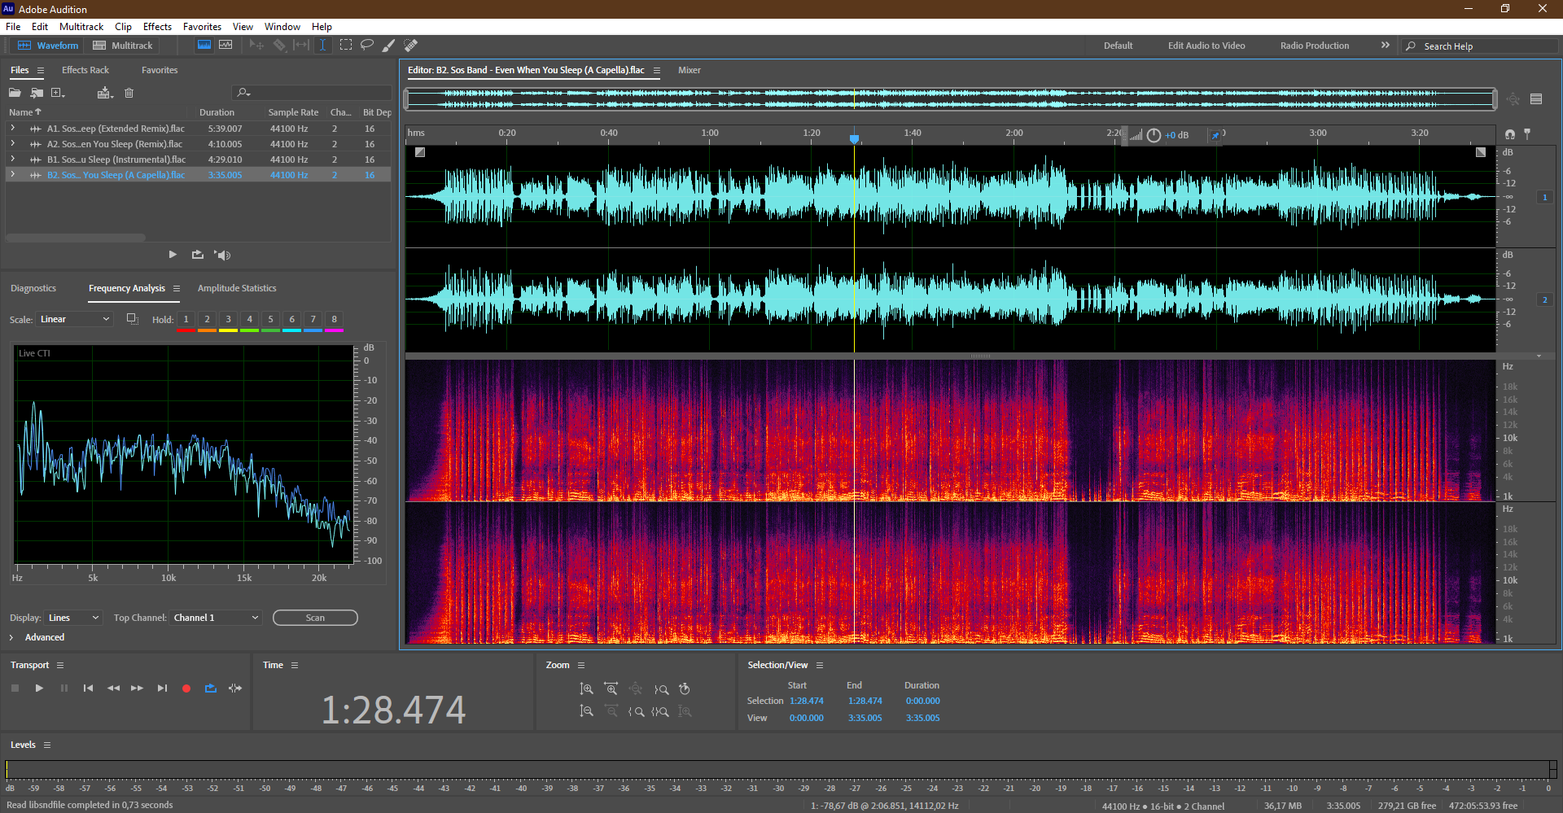Toggle channel 2 enable button
Screen dimensions: 1563x813
pos(1544,299)
